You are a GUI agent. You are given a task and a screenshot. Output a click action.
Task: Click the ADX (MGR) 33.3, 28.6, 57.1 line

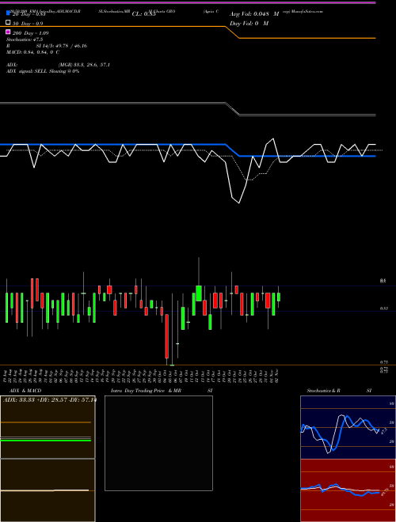coord(58,65)
